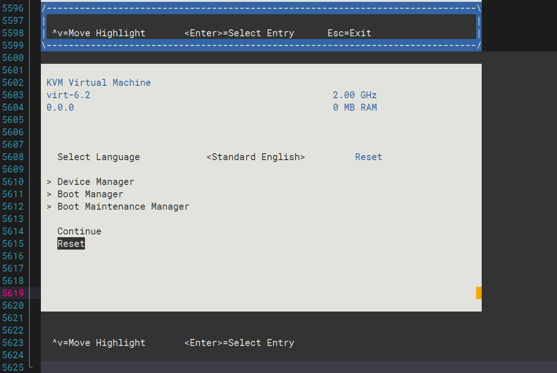Click the KVM Virtual Machine title
The image size is (557, 373).
tap(99, 83)
